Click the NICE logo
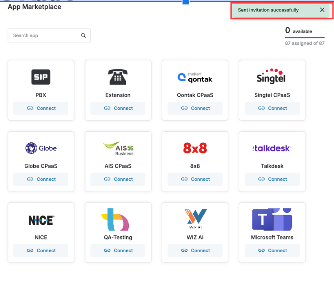Screen dimensions: 334x305 (x=41, y=220)
